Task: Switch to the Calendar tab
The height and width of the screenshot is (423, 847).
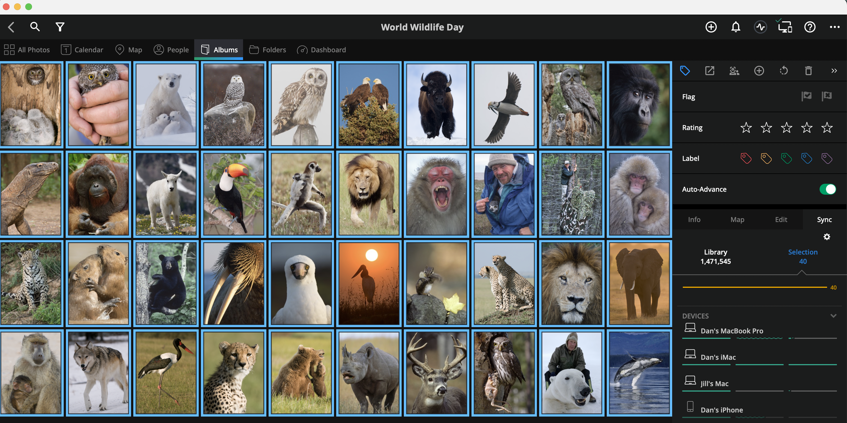Action: 82,50
